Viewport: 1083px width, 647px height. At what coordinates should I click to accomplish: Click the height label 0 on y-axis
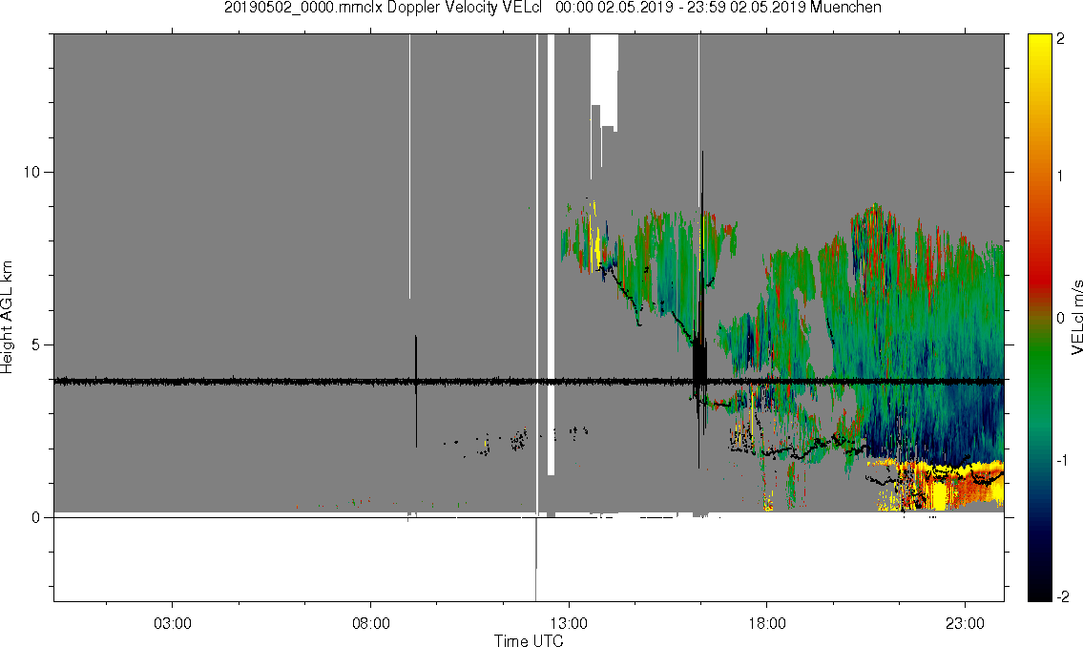click(36, 518)
